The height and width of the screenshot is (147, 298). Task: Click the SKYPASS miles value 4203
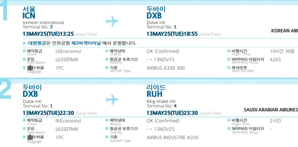pyautogui.click(x=275, y=60)
